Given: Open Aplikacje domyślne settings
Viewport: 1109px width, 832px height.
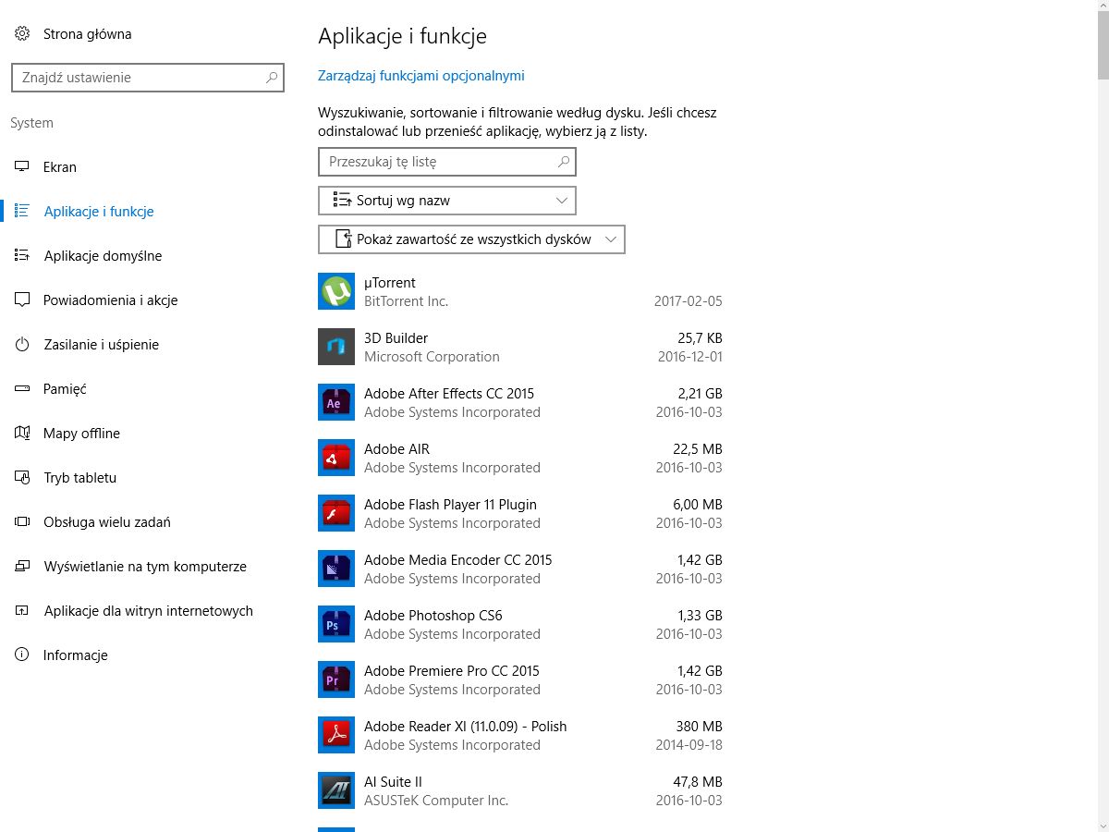Looking at the screenshot, I should point(103,256).
